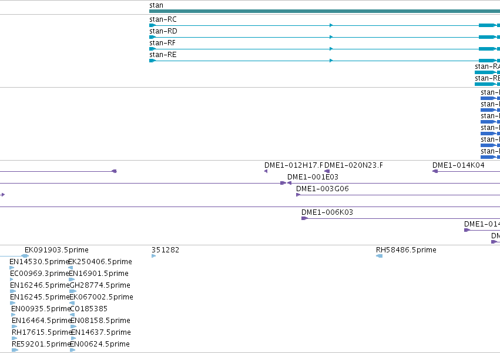Select the EN16245.5prime EST label
The width and height of the screenshot is (500, 353).
click(40, 297)
